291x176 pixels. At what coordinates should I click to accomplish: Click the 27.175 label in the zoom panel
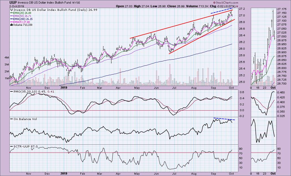(x=281, y=9)
